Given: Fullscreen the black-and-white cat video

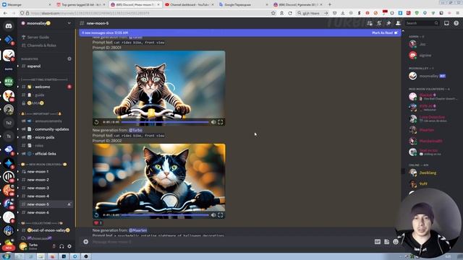Looking at the screenshot, I should point(220,215).
